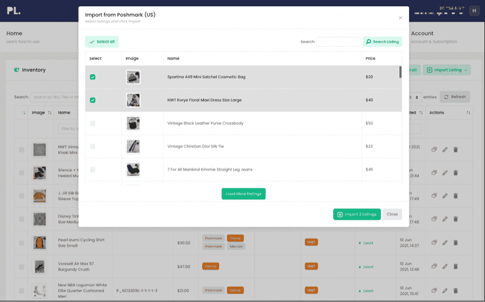Open Pearl Izumi Cycling Shirt thumbnail
The height and width of the screenshot is (302, 485).
click(x=39, y=243)
